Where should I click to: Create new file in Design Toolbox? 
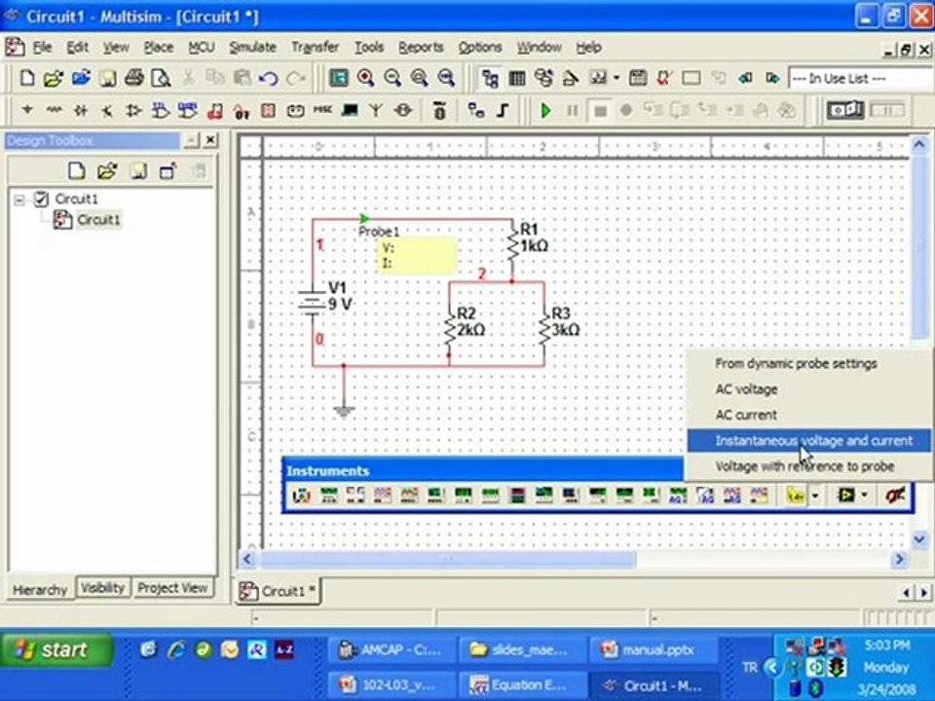pyautogui.click(x=76, y=171)
